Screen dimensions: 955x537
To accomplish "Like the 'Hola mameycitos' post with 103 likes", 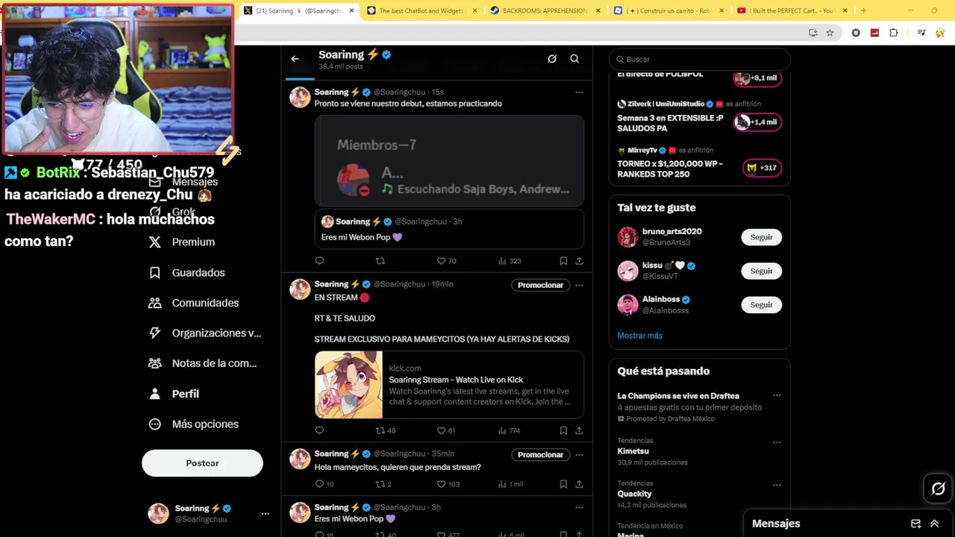I will point(448,484).
